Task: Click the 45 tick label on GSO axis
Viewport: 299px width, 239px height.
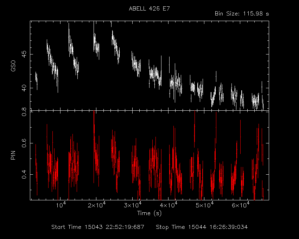Action: pyautogui.click(x=24, y=54)
